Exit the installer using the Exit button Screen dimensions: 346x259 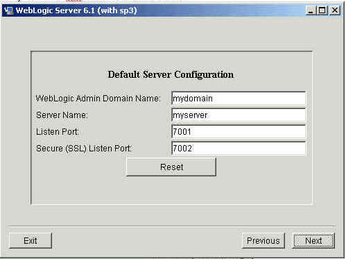coord(31,241)
